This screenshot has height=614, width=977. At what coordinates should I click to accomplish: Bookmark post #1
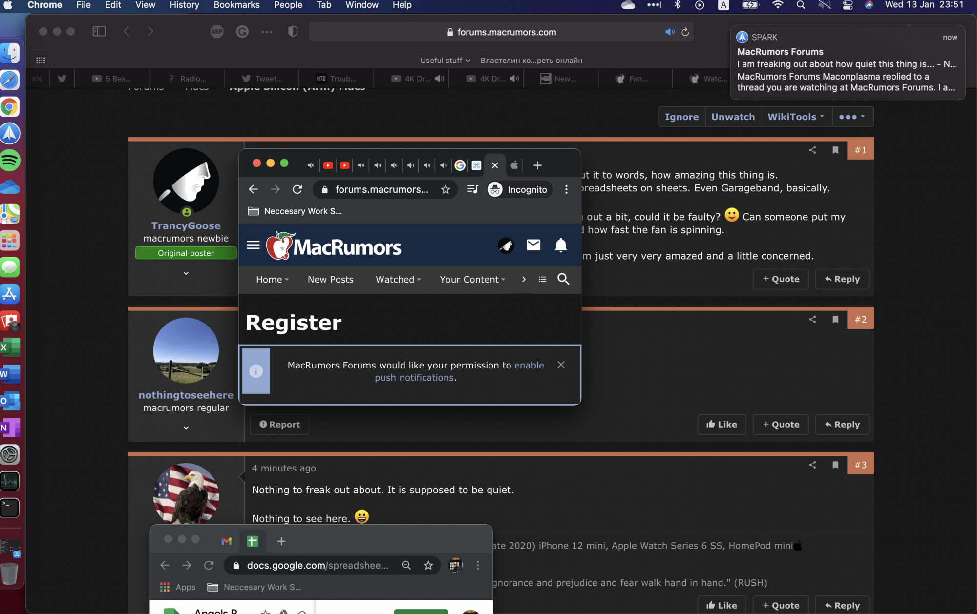tap(835, 150)
